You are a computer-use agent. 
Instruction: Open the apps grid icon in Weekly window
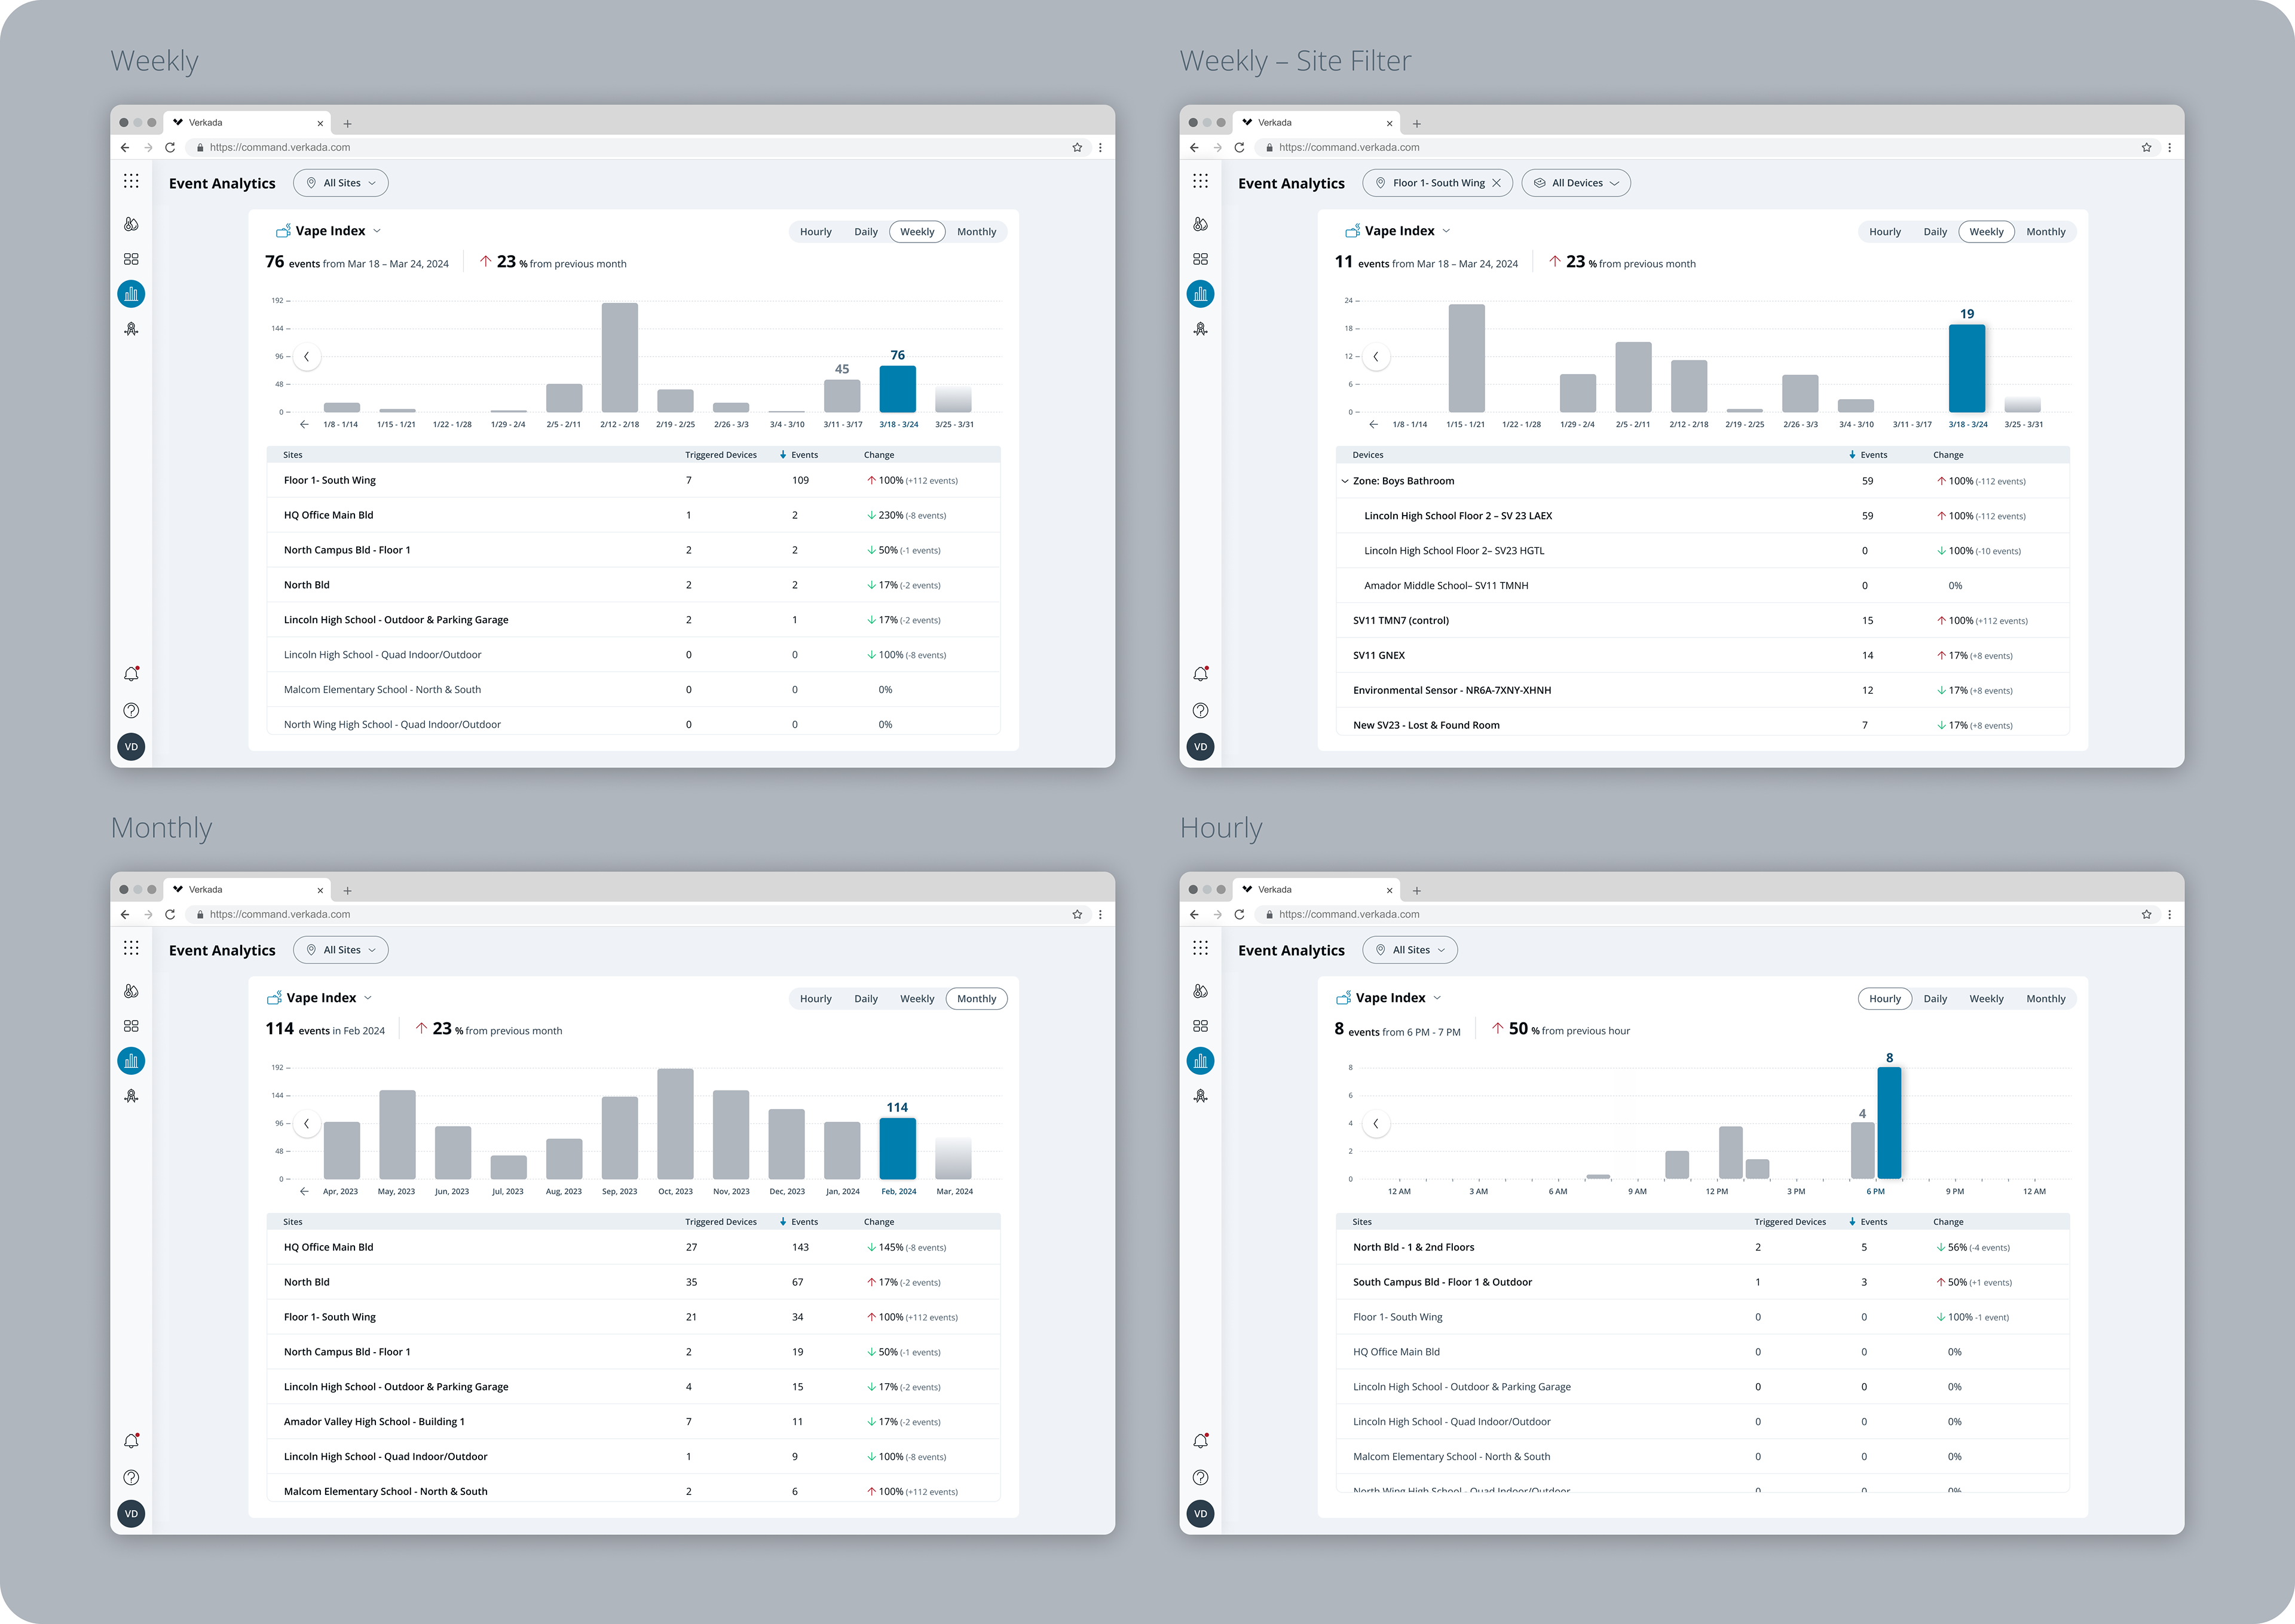(131, 181)
